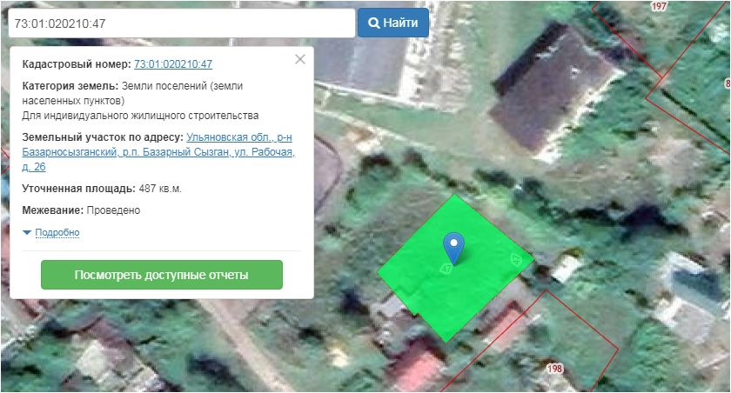This screenshot has width=731, height=393.
Task: Click parcel number label 197
Action: click(658, 7)
